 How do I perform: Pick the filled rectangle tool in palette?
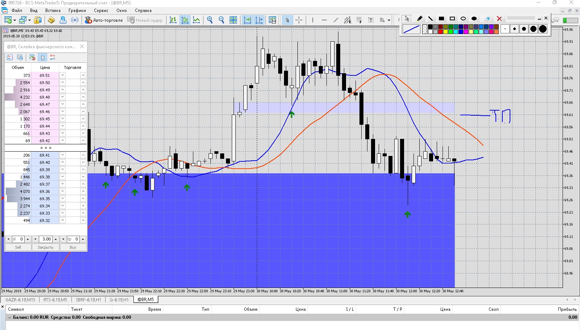point(441,18)
